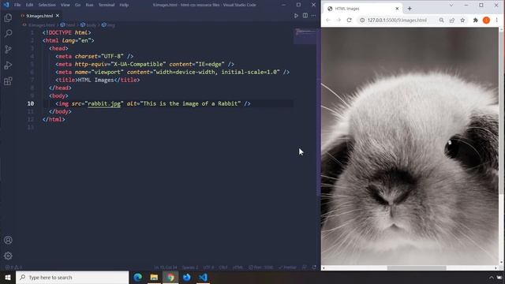This screenshot has width=505, height=284.
Task: Open the Selection menu
Action: tap(47, 5)
